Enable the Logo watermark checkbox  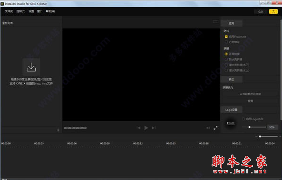pos(243,119)
